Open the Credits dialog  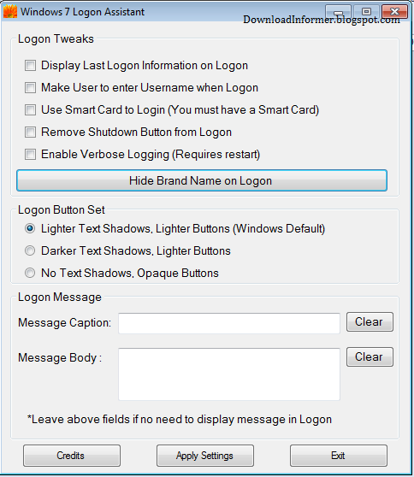point(72,456)
